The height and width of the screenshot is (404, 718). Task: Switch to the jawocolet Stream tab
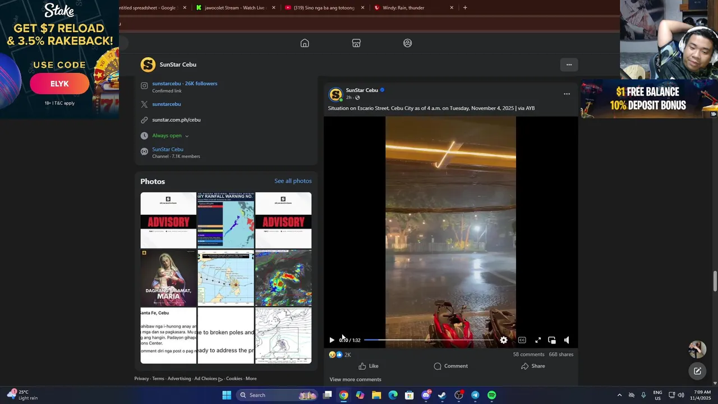(x=235, y=8)
